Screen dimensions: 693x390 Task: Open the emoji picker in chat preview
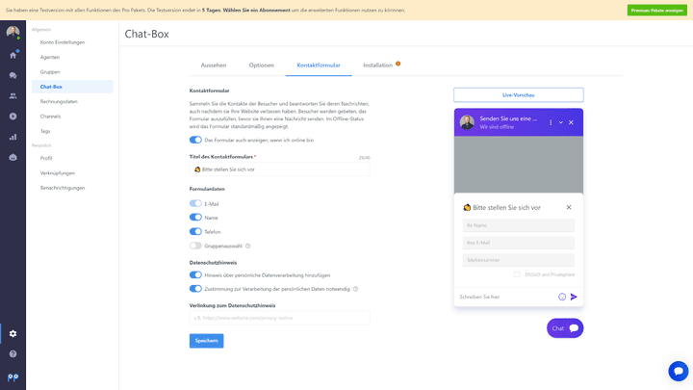click(x=562, y=298)
